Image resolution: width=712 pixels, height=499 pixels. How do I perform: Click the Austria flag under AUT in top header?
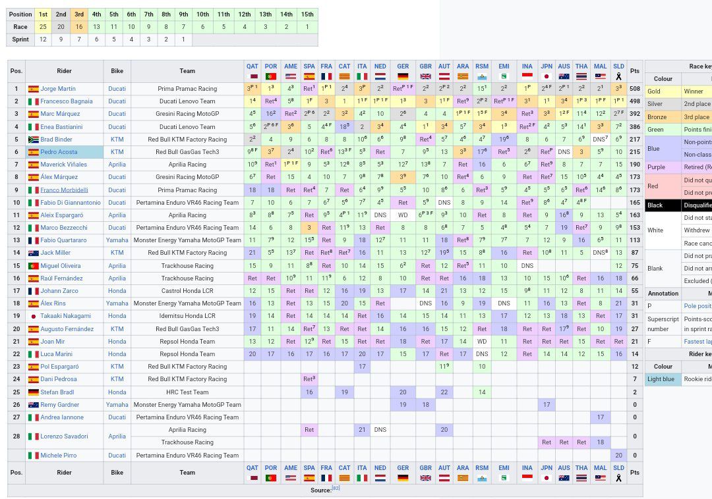coord(444,76)
